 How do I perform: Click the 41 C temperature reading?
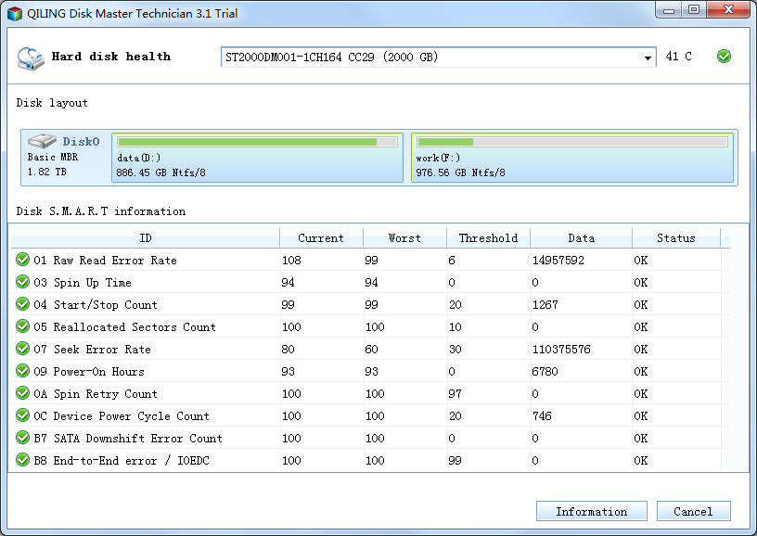pyautogui.click(x=678, y=57)
